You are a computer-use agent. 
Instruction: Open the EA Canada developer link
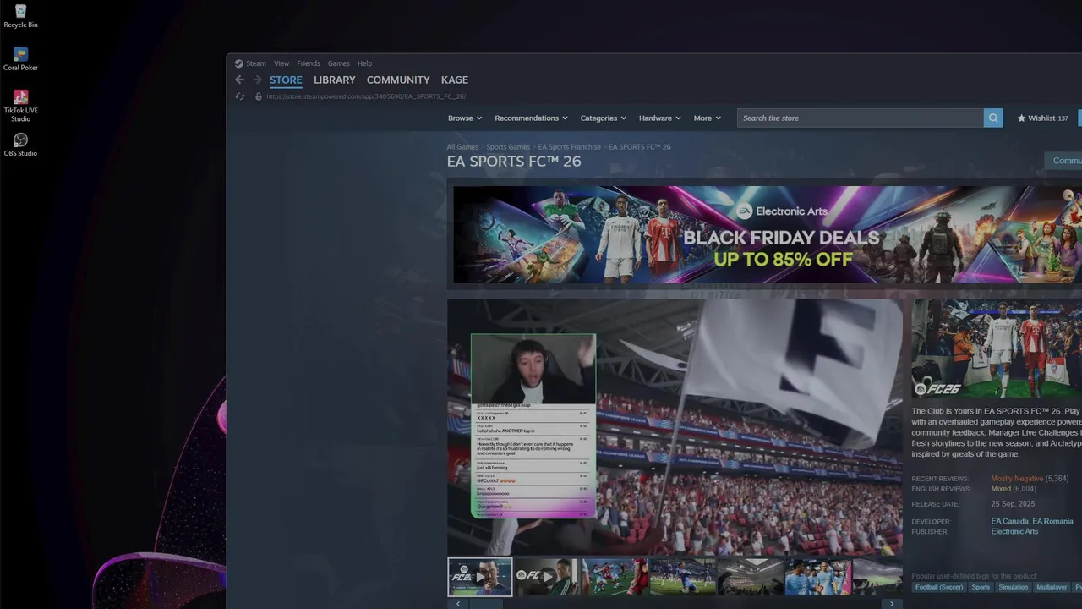(x=1010, y=522)
